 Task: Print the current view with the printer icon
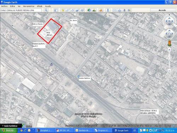120,10
